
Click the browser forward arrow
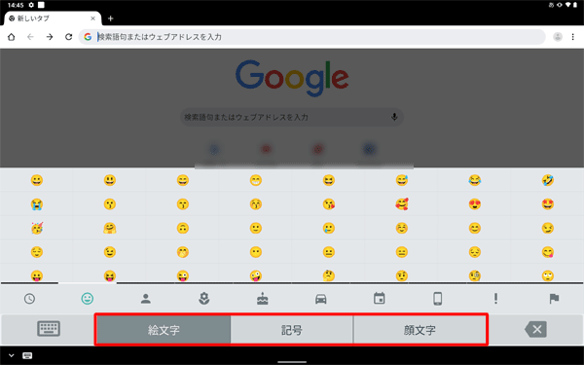50,37
